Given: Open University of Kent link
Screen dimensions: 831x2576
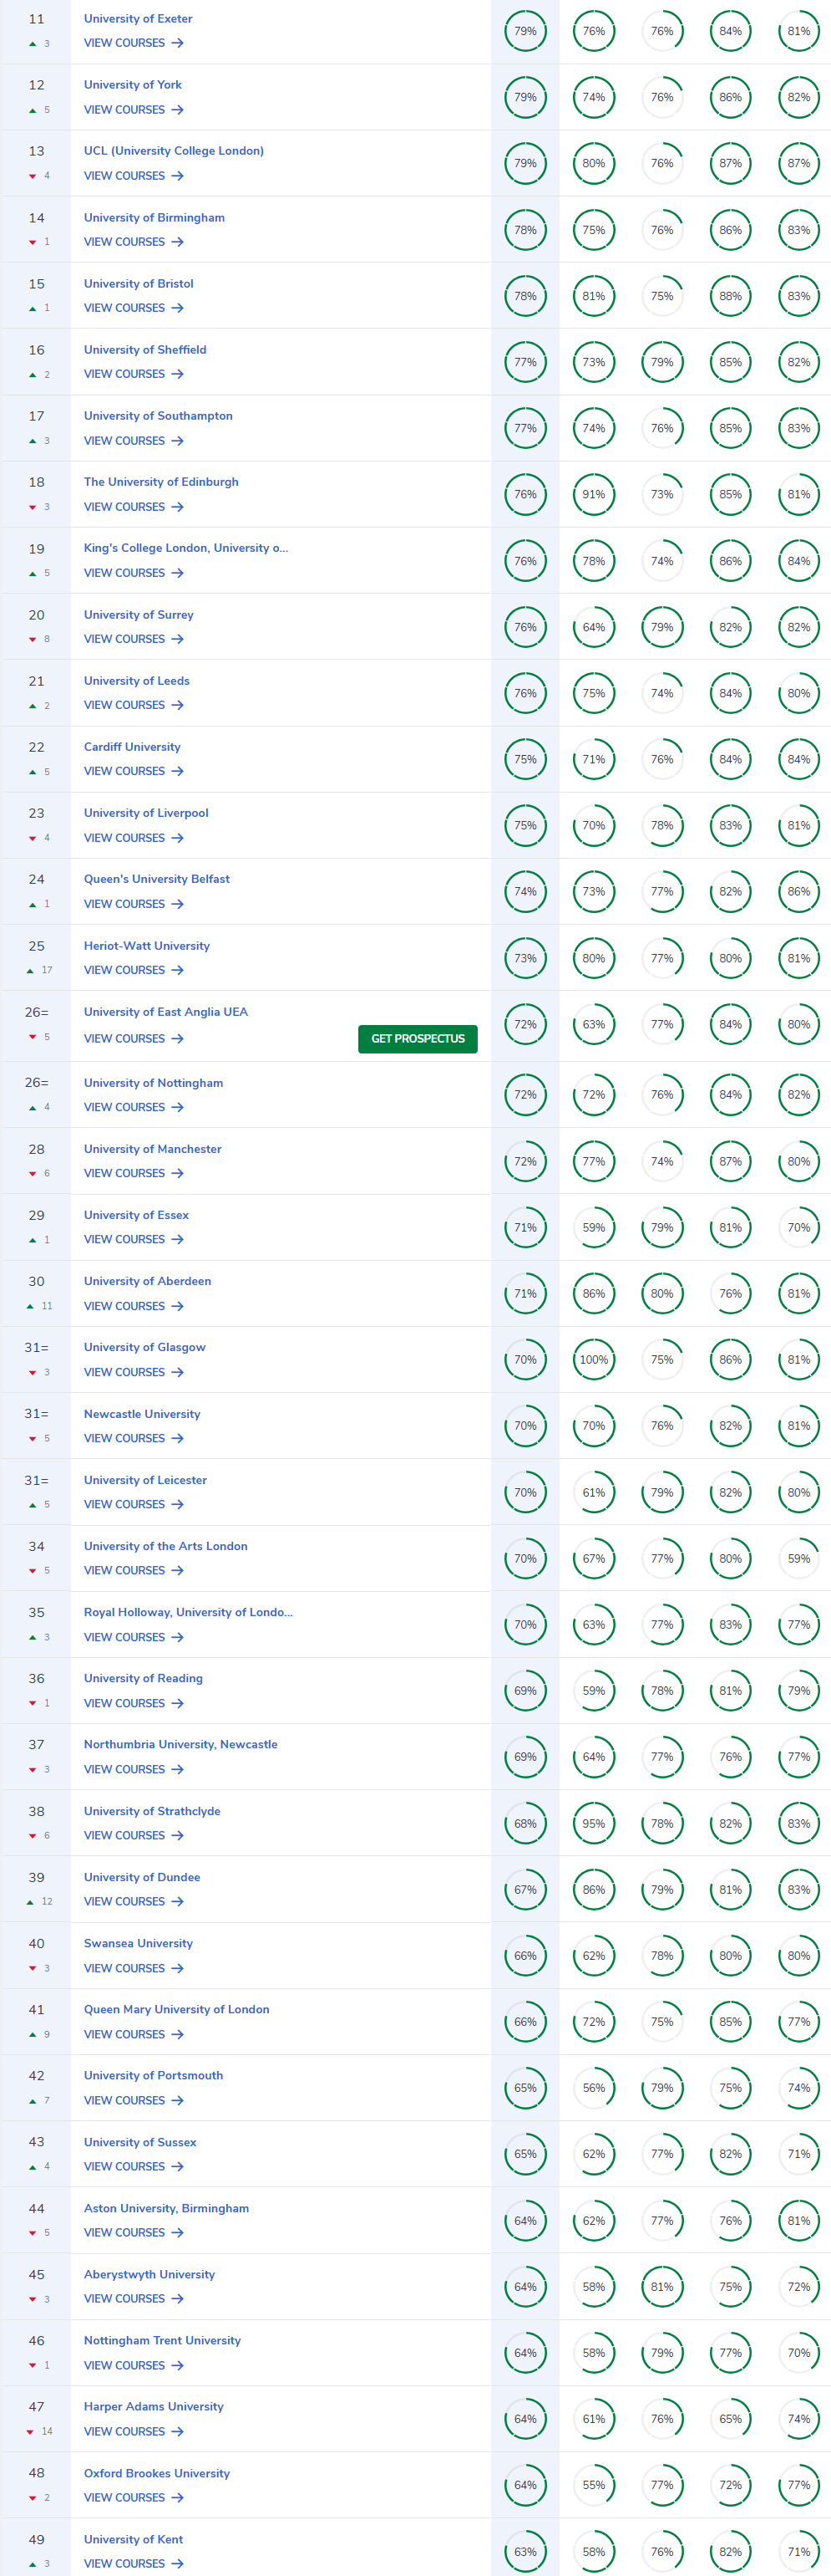Looking at the screenshot, I should (133, 2538).
